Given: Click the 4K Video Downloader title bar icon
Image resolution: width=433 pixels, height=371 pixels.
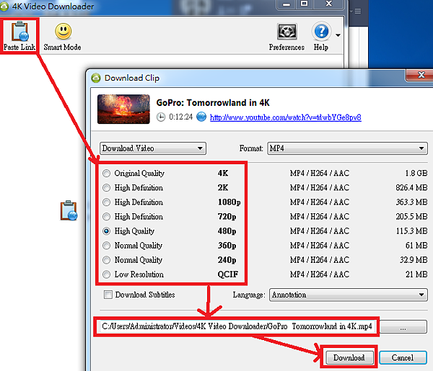Looking at the screenshot, I should [x=4, y=6].
